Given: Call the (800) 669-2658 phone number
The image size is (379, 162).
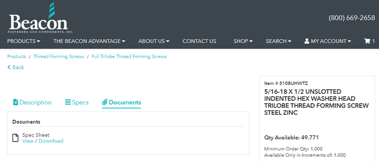Looking at the screenshot, I should 352,18.
